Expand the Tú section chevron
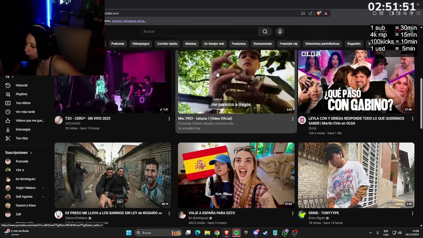 tap(13, 77)
